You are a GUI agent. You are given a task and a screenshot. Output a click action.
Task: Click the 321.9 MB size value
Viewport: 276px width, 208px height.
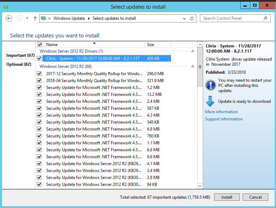(x=155, y=81)
